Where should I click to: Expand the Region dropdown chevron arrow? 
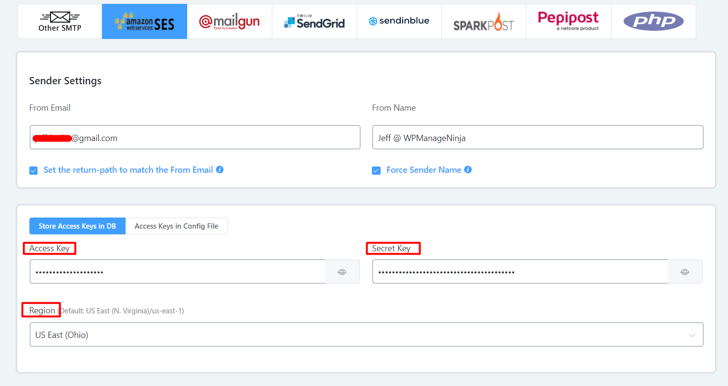[x=692, y=335]
